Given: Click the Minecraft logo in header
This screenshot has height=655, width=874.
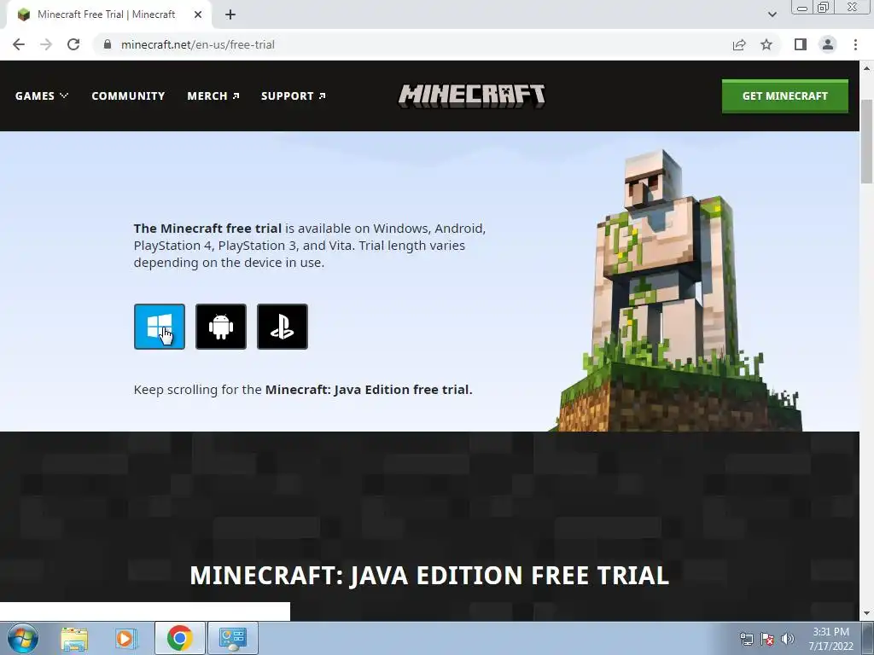Looking at the screenshot, I should tap(471, 96).
